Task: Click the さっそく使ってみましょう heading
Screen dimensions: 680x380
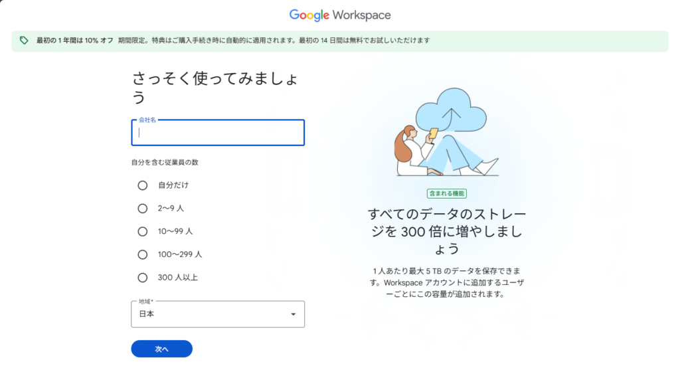Action: [x=214, y=88]
